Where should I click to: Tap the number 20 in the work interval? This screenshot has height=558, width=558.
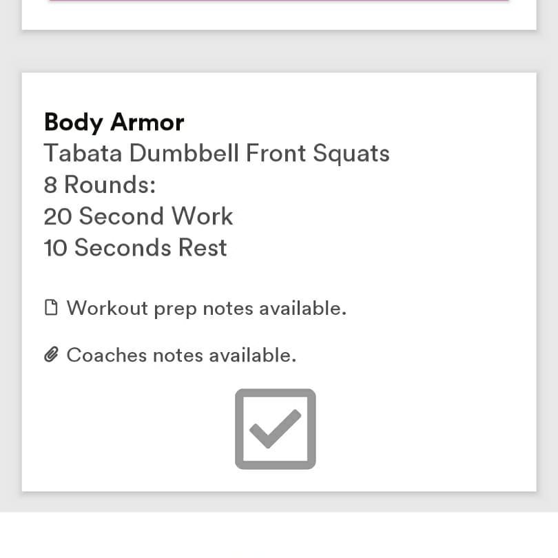(x=58, y=216)
